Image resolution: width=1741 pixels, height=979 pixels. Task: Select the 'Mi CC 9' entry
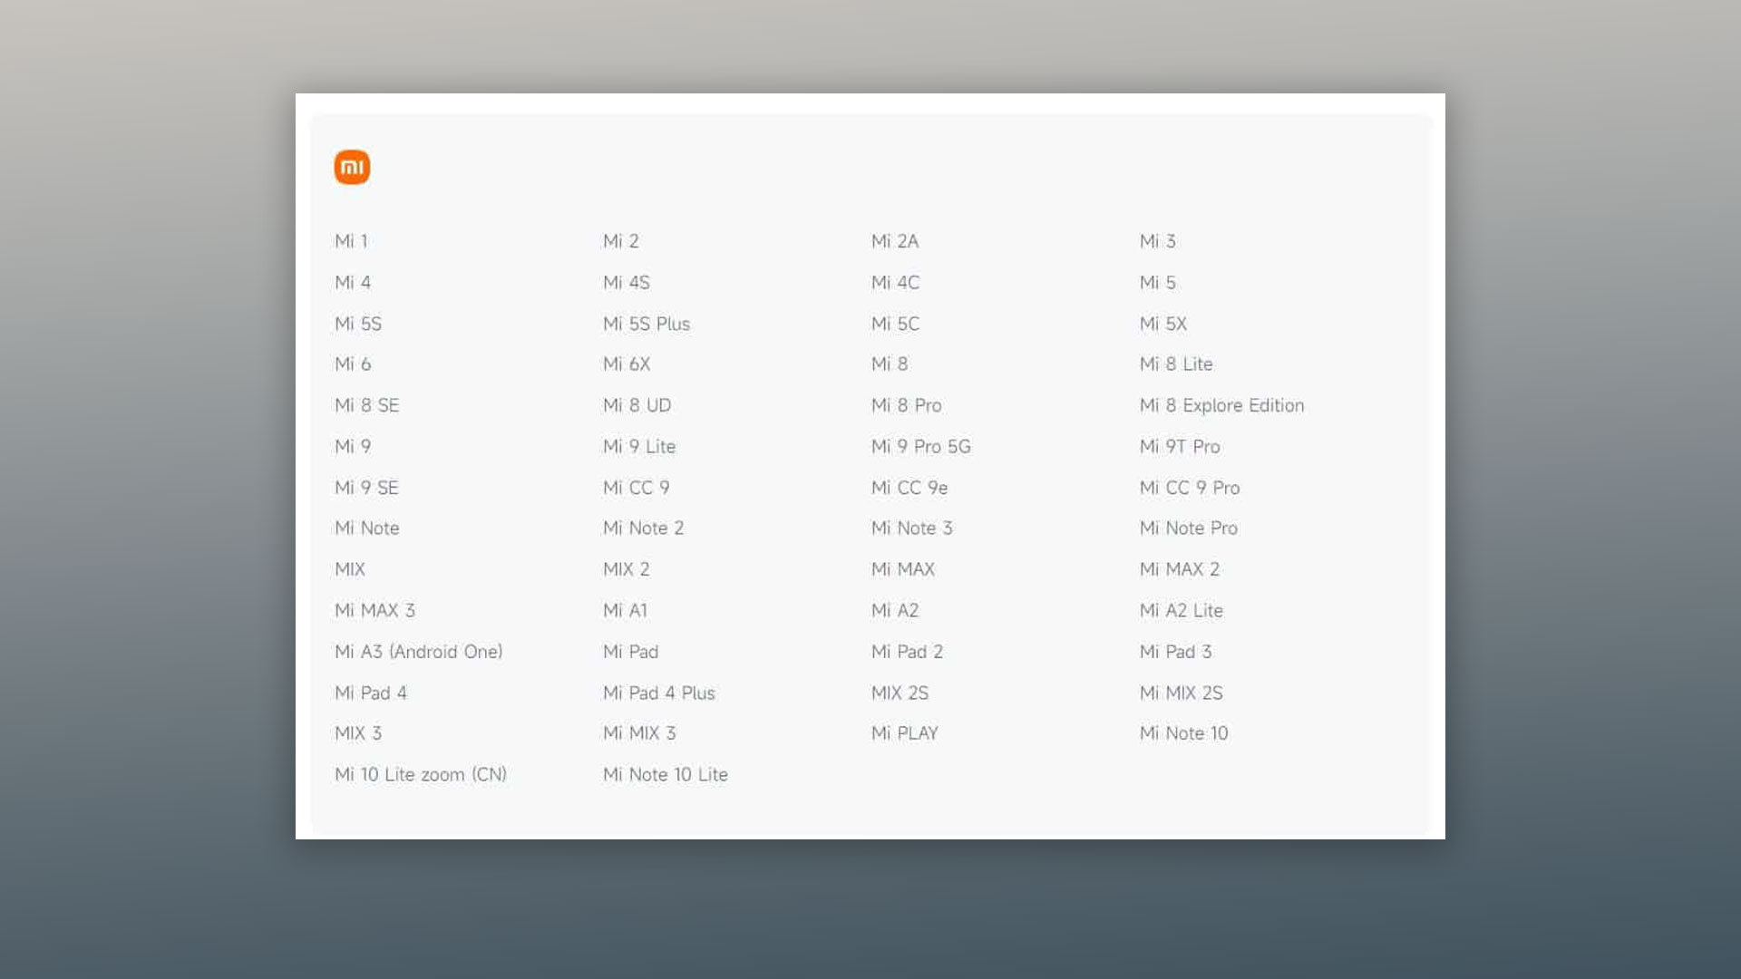(x=637, y=488)
